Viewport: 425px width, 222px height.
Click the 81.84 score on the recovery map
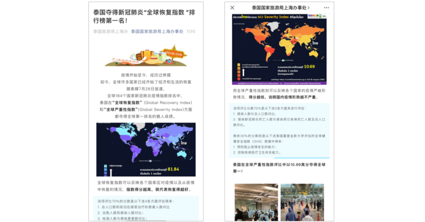tap(173, 169)
